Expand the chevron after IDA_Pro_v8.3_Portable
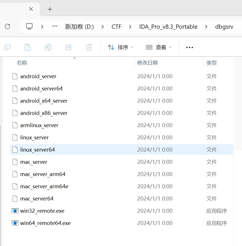The height and width of the screenshot is (246, 242). tap(206, 27)
